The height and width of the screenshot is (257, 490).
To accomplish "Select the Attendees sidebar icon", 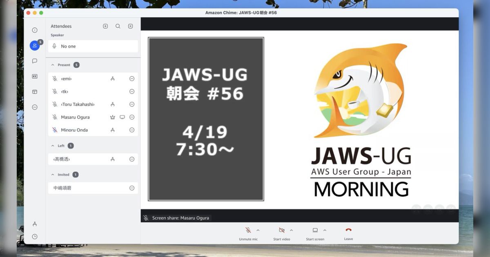I will coord(34,45).
